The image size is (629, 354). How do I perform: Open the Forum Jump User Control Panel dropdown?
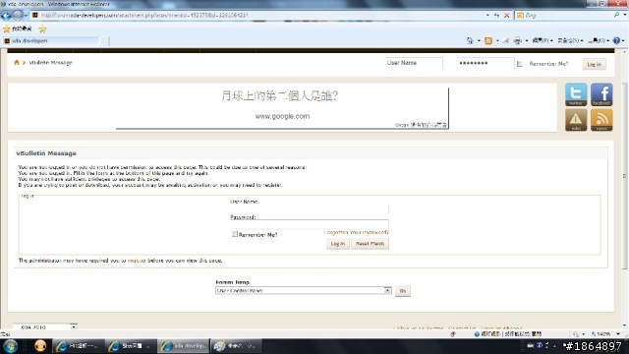[304, 290]
